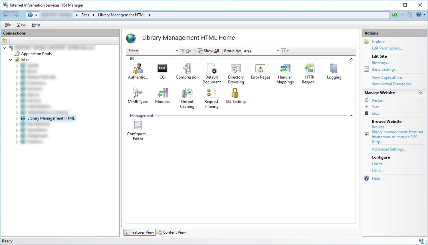Open the Logging feature
The width and height of the screenshot is (428, 245).
[x=334, y=71]
